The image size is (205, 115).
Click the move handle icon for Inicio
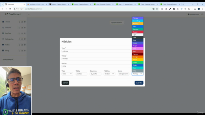point(19,22)
